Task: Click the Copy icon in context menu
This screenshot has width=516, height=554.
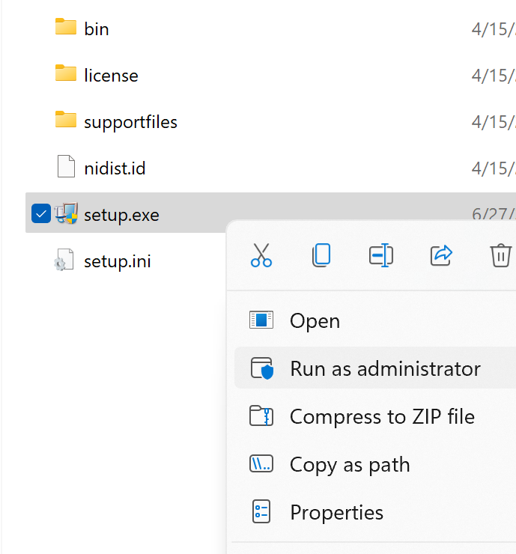Action: click(321, 255)
